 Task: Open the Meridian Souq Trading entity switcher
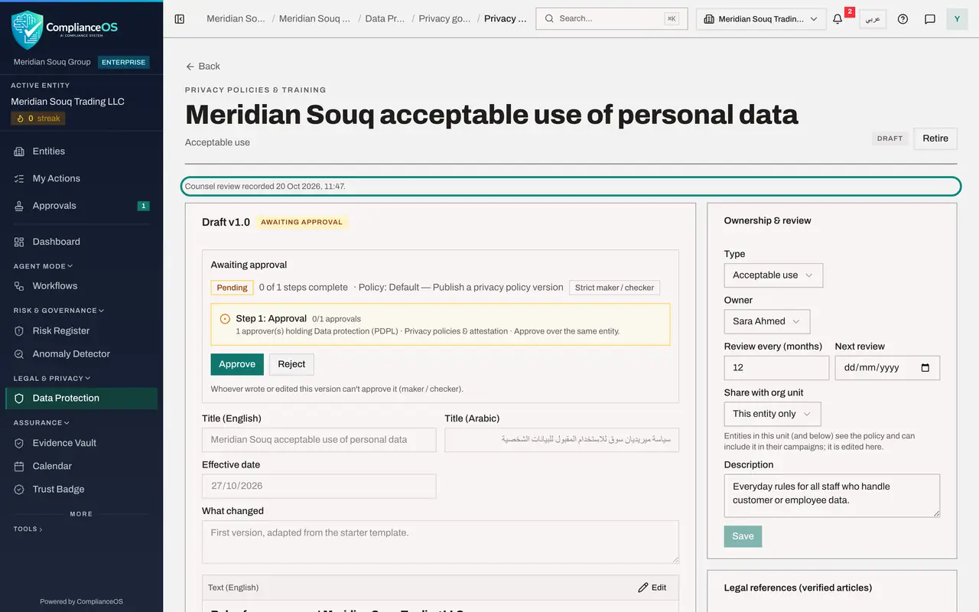pyautogui.click(x=761, y=19)
